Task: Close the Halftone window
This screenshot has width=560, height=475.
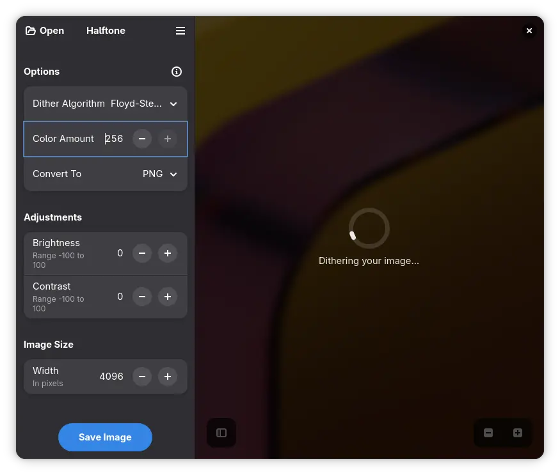Action: (529, 31)
